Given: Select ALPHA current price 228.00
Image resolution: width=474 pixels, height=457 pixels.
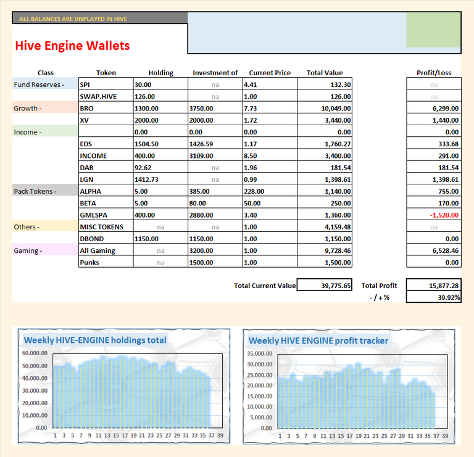Looking at the screenshot, I should 270,191.
